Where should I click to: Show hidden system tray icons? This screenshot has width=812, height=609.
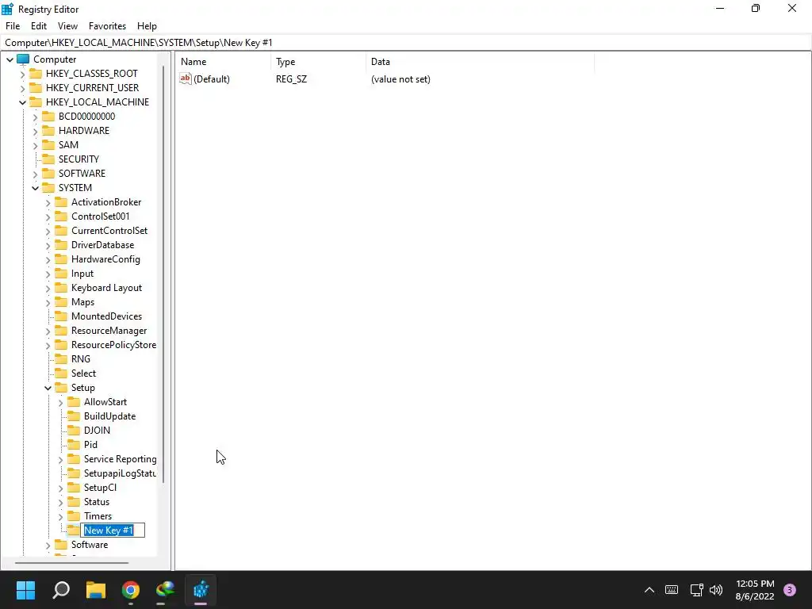[649, 590]
